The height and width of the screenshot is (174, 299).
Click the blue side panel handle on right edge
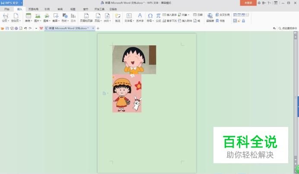pyautogui.click(x=298, y=107)
